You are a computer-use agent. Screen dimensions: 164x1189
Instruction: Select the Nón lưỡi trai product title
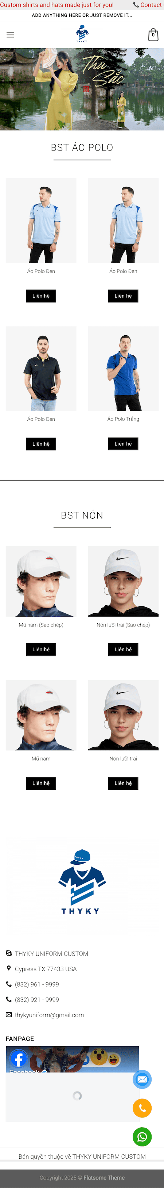click(x=123, y=758)
